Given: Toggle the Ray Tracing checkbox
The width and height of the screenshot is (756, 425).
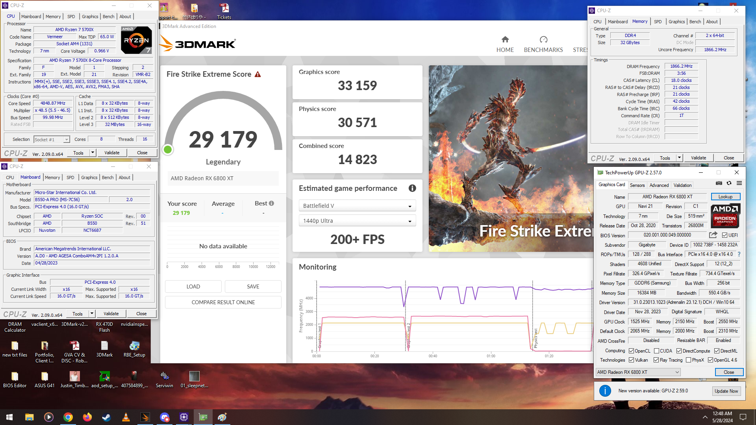Looking at the screenshot, I should coord(656,360).
